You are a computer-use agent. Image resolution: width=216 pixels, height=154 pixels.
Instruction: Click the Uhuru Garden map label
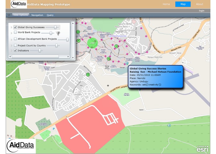point(126,94)
